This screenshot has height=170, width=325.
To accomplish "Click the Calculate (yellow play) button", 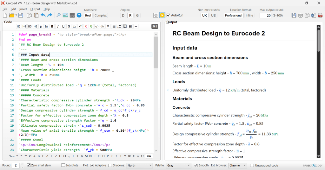I will [162, 15].
